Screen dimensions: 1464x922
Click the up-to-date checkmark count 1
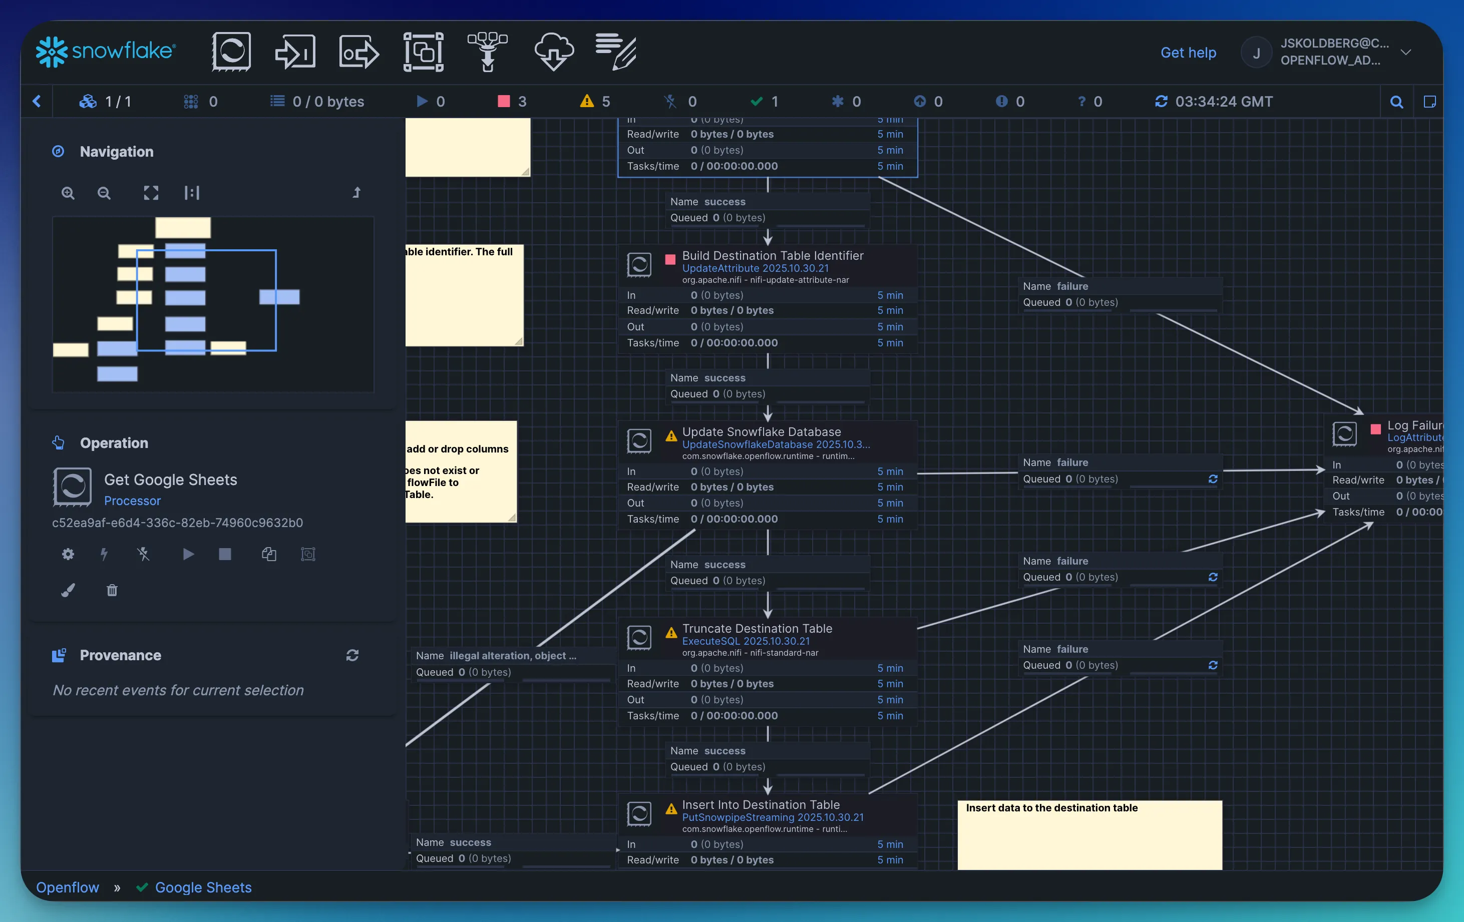click(764, 102)
